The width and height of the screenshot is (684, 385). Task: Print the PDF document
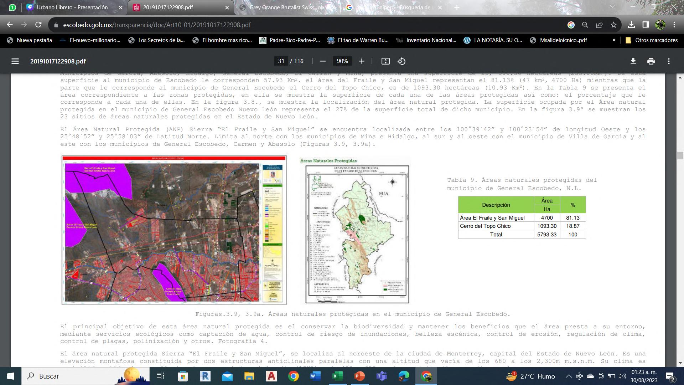[651, 61]
